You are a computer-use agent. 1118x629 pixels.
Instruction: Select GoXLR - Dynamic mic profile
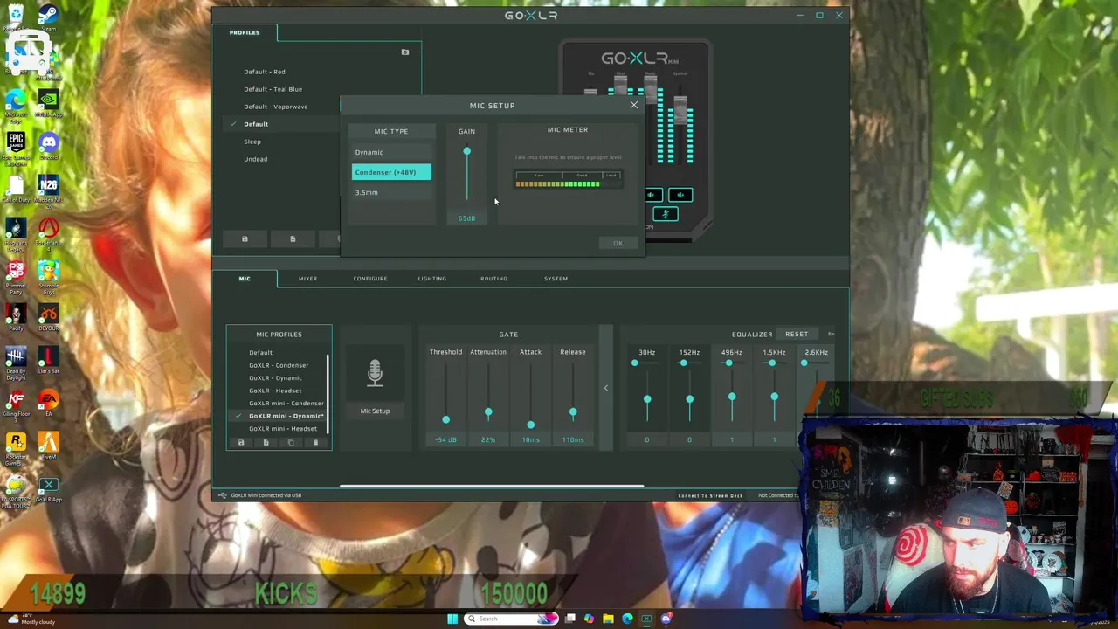coord(276,378)
